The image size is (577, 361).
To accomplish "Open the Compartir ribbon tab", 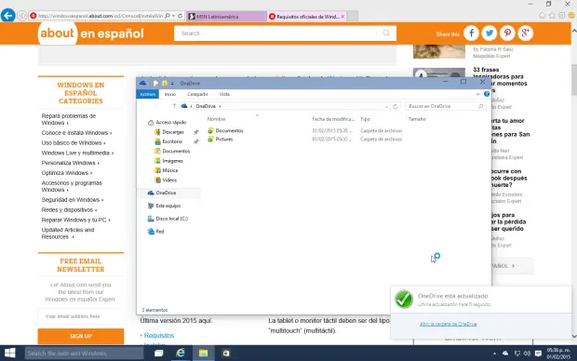I will pos(197,94).
